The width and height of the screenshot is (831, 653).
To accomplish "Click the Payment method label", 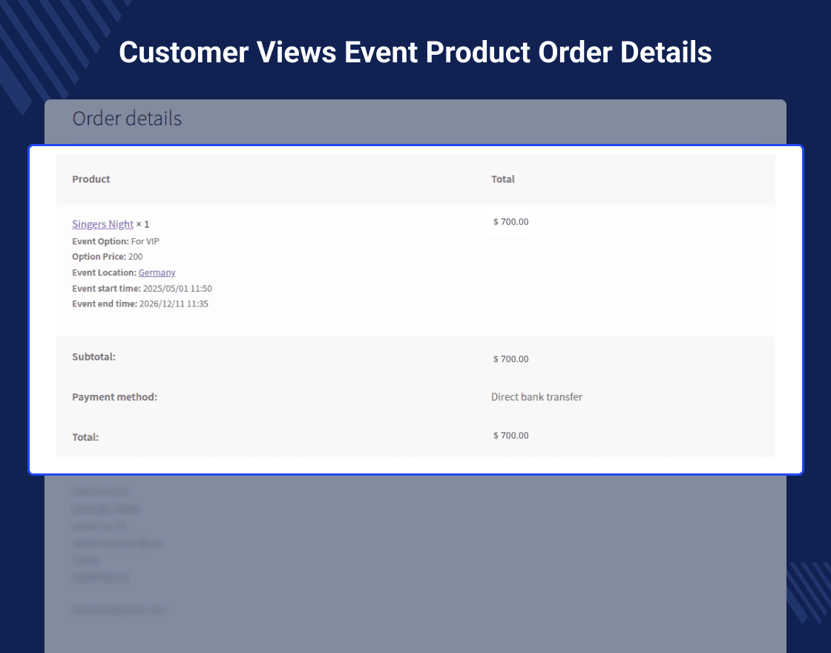I will coord(114,397).
